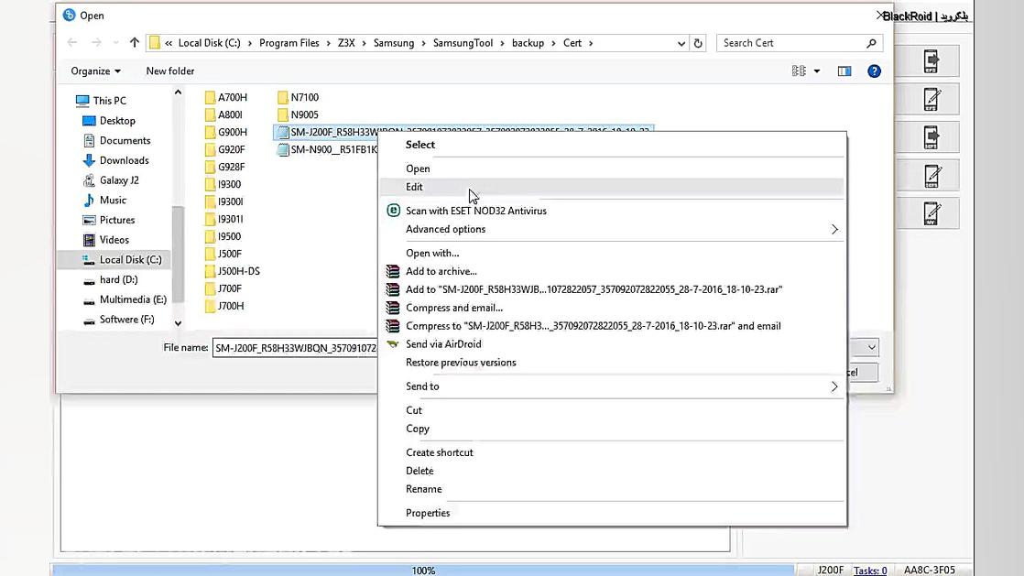The width and height of the screenshot is (1024, 576).
Task: Click the ESET NOD32 scan icon
Action: [x=393, y=211]
